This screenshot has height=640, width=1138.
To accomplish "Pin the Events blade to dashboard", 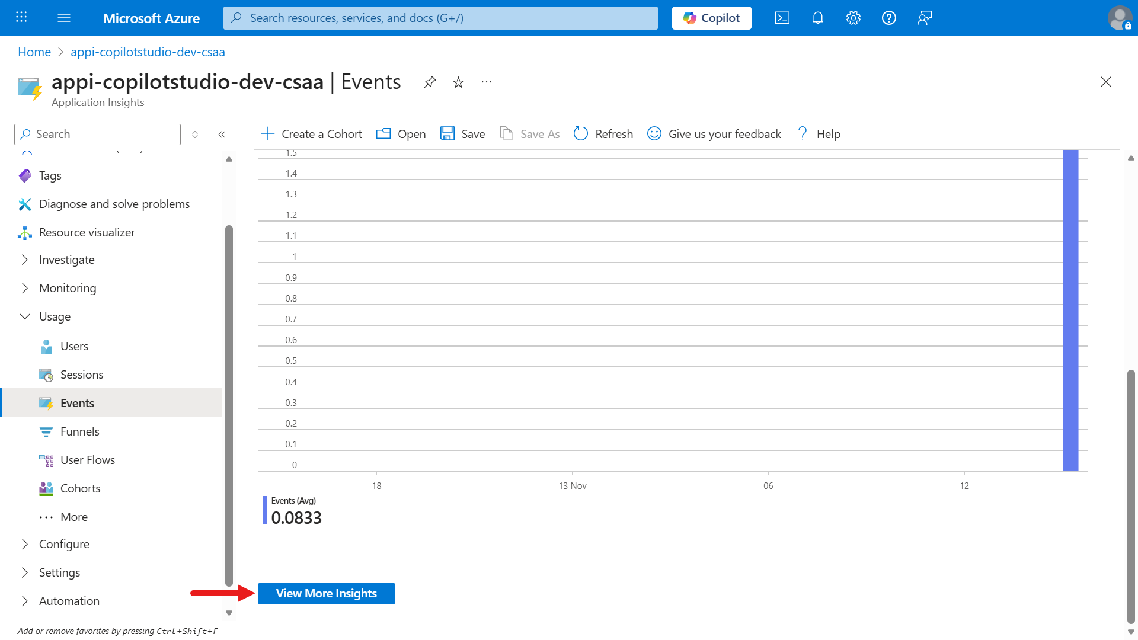I will click(430, 82).
